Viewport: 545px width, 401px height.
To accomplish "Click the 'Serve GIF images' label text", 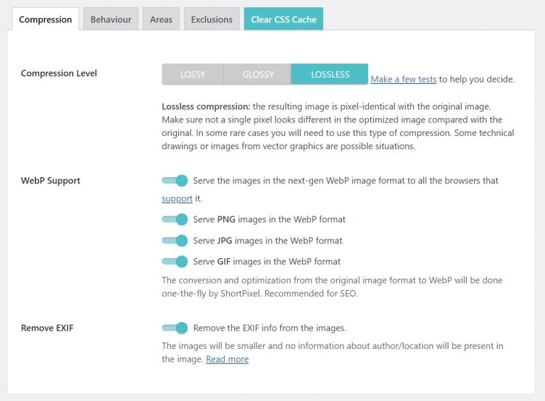I will (267, 261).
